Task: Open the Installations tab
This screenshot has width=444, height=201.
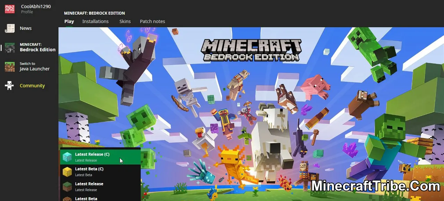Action: coord(95,21)
